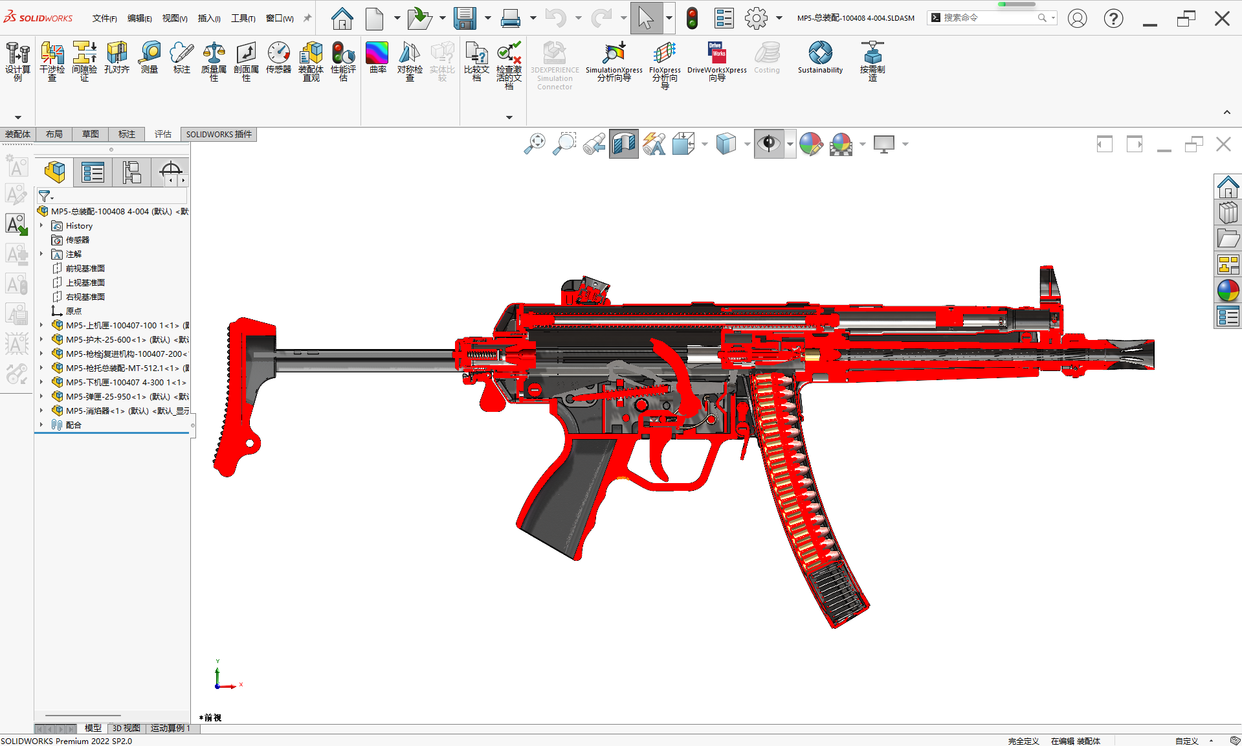Click the Zoom to Area icon
Viewport: 1242px width, 746px height.
click(x=564, y=144)
